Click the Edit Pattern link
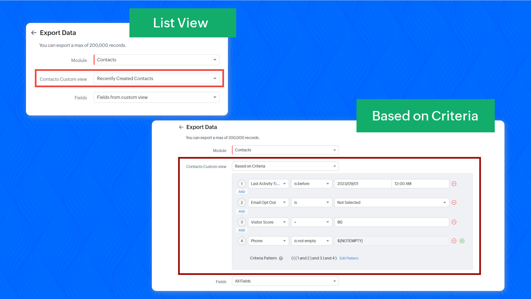This screenshot has height=299, width=531. click(x=349, y=258)
